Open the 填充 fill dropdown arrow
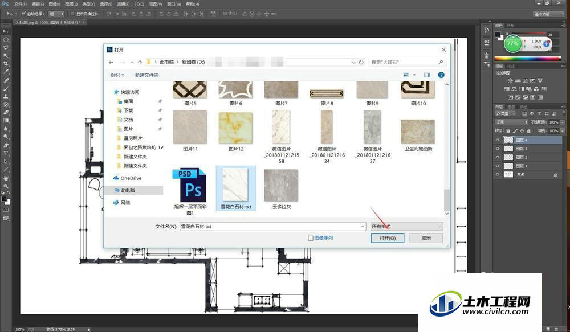This screenshot has width=570, height=332. coord(563,131)
